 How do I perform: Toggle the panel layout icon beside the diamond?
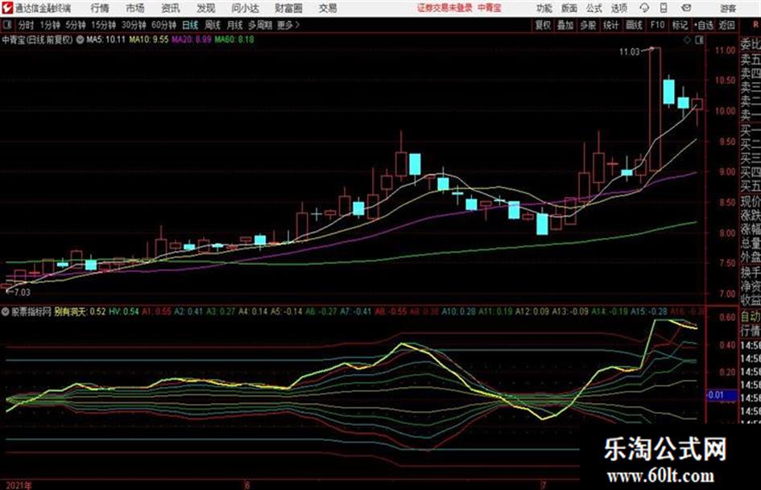(x=699, y=40)
